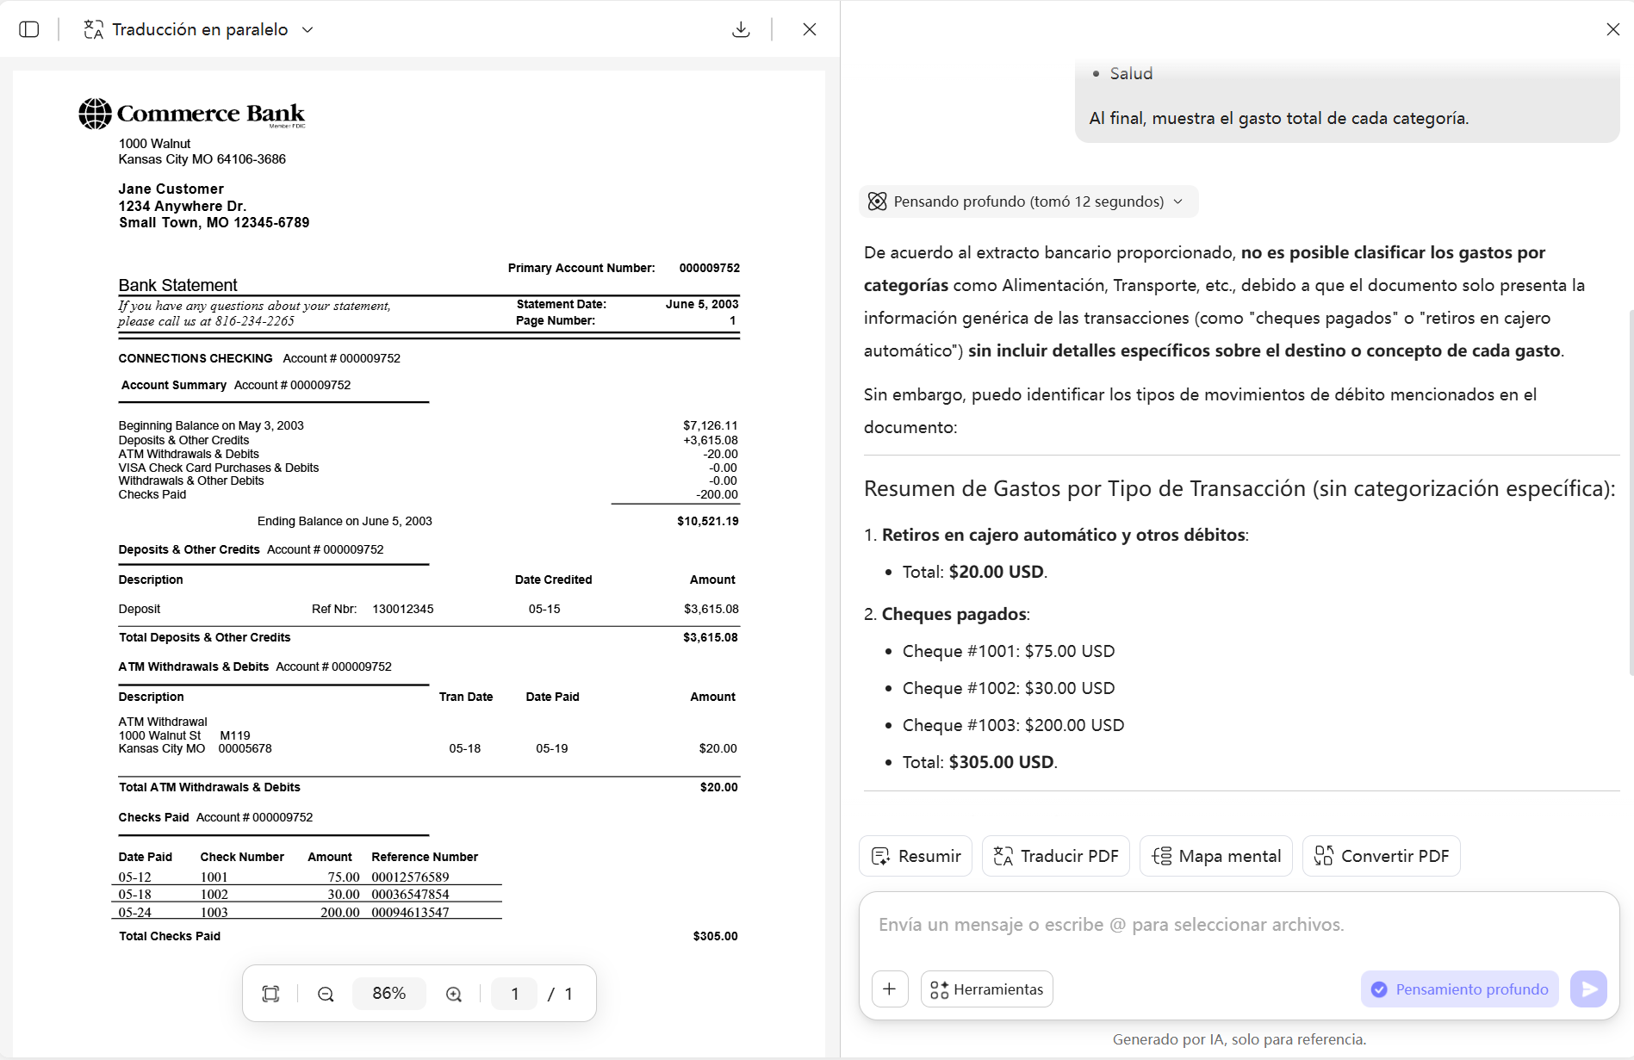Zoom in the PDF document
This screenshot has height=1060, width=1634.
(454, 994)
